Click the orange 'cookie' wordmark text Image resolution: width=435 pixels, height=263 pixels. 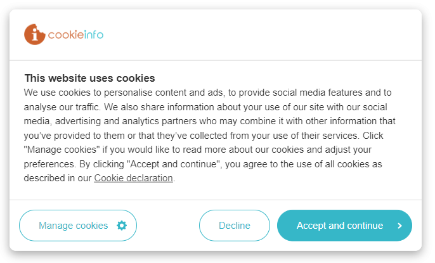coord(66,35)
